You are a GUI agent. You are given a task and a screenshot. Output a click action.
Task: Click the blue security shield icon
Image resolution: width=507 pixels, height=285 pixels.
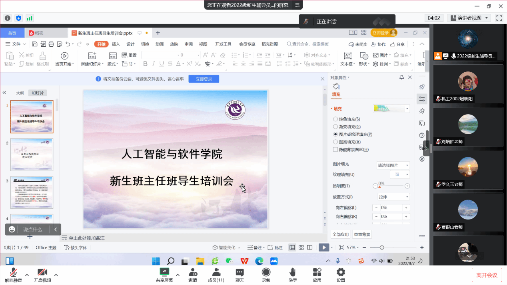[18, 18]
